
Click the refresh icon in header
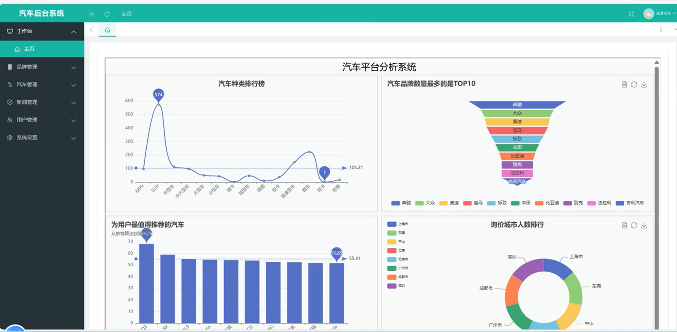107,14
